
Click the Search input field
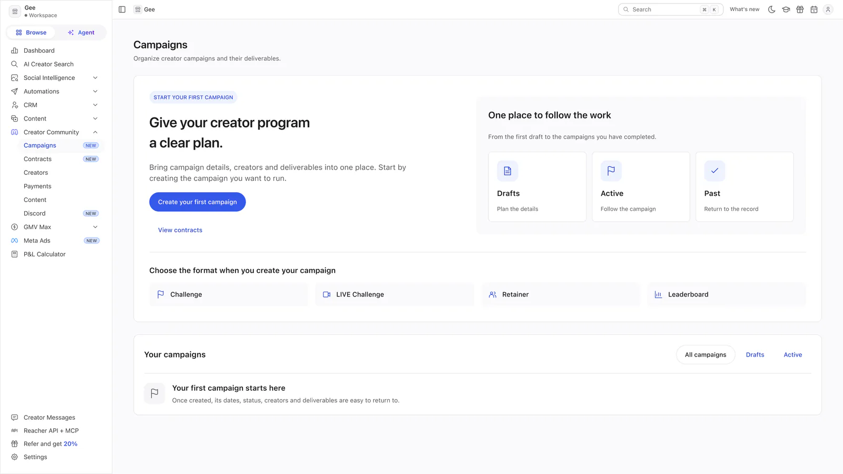pos(671,9)
